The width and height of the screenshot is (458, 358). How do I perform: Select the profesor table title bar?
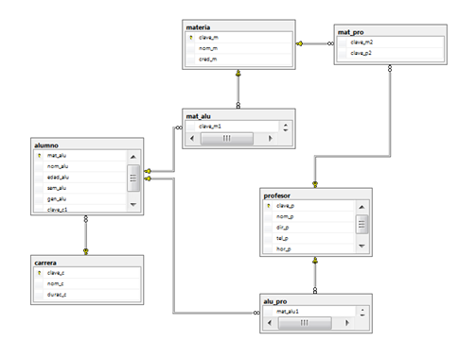click(316, 196)
